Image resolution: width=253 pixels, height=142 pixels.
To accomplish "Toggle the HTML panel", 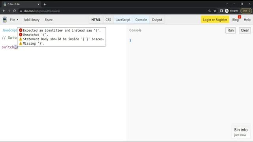I will (x=96, y=20).
